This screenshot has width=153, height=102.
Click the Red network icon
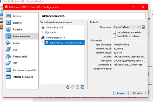8,50
